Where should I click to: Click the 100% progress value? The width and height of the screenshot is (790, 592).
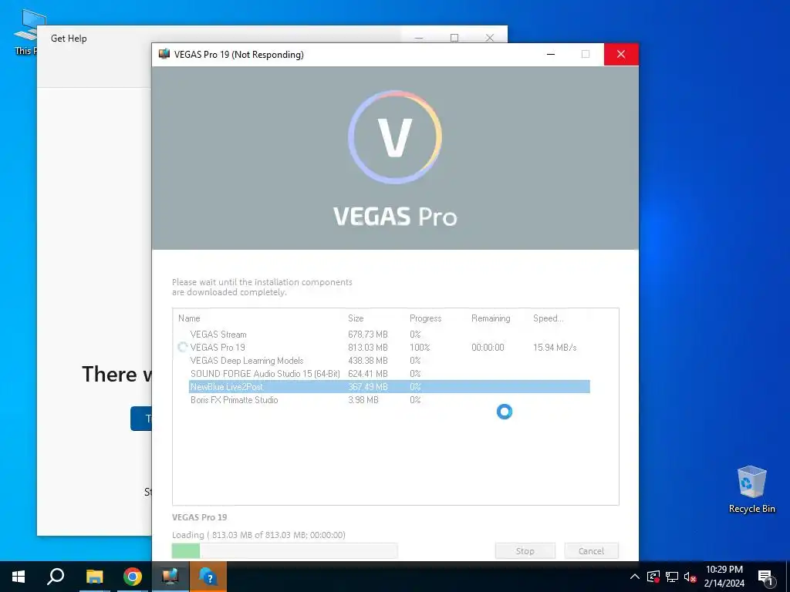[420, 348]
